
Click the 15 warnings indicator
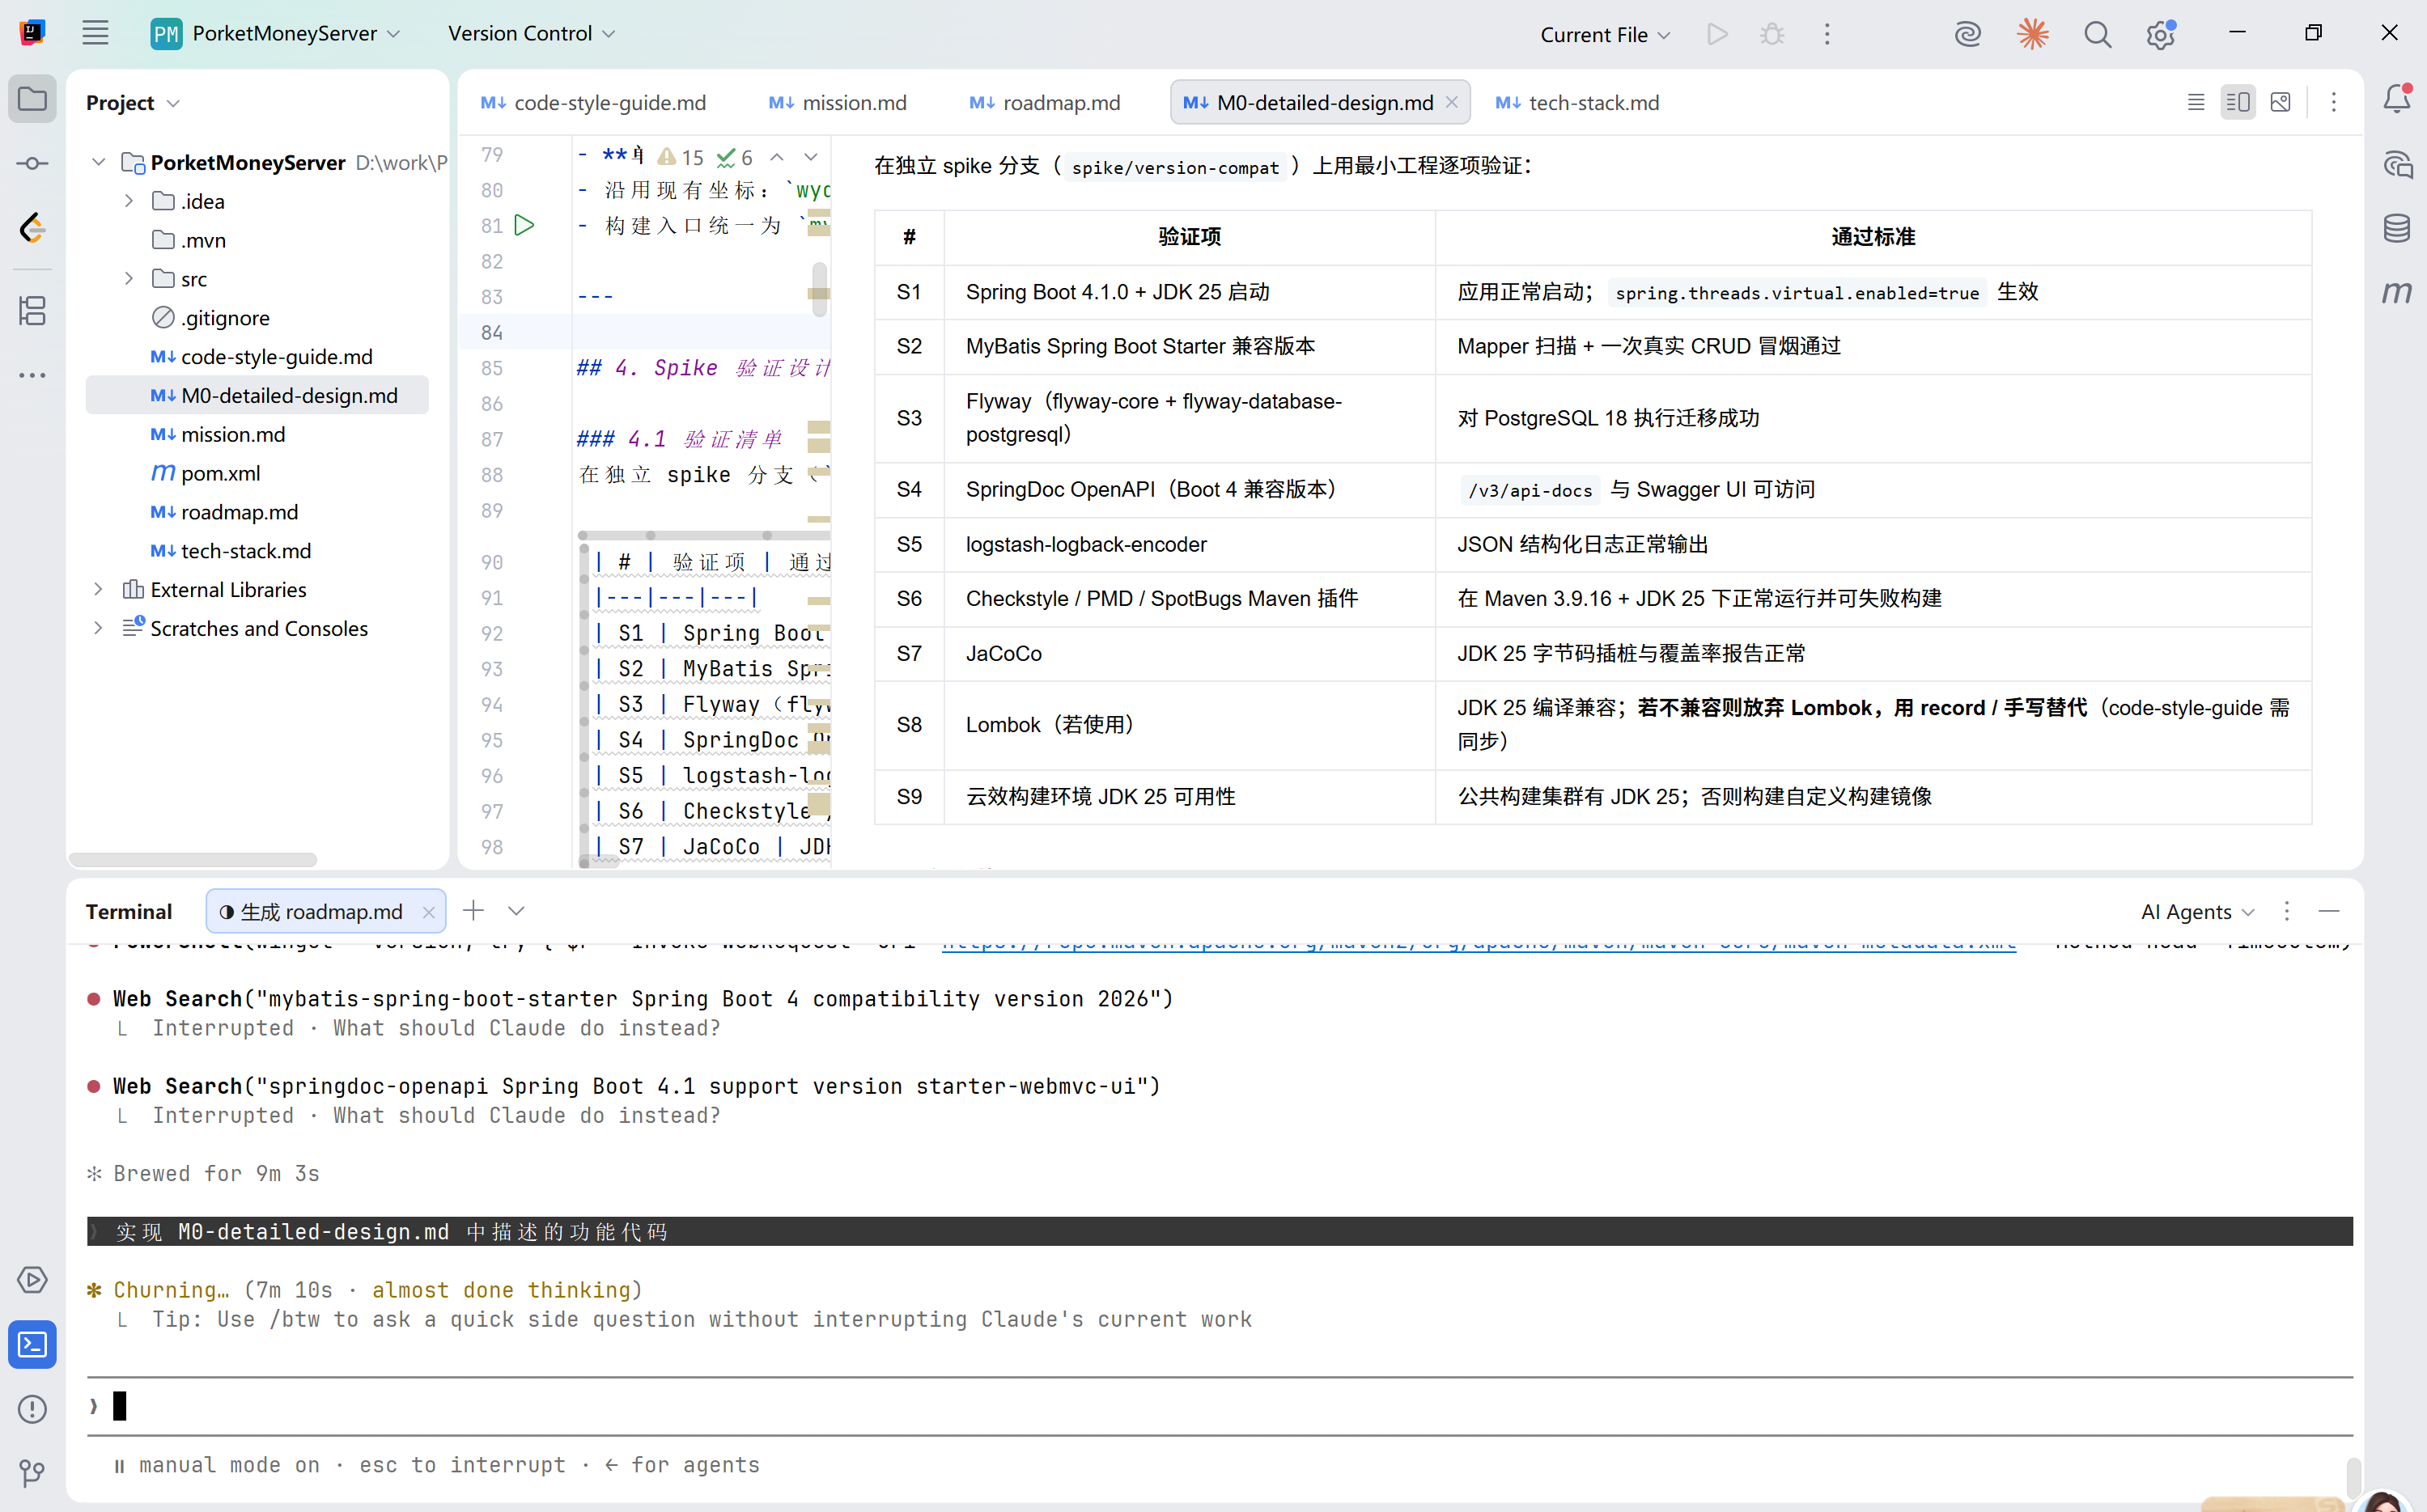681,157
